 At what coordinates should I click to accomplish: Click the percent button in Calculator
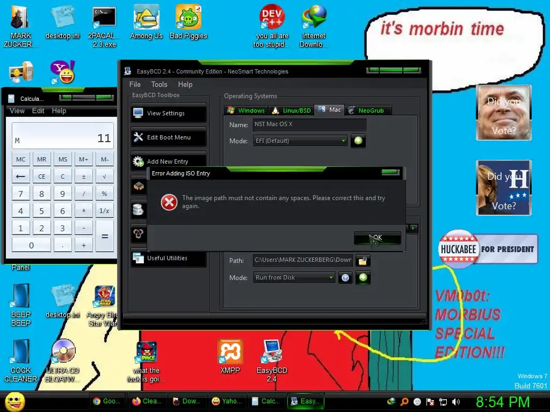[x=105, y=194]
